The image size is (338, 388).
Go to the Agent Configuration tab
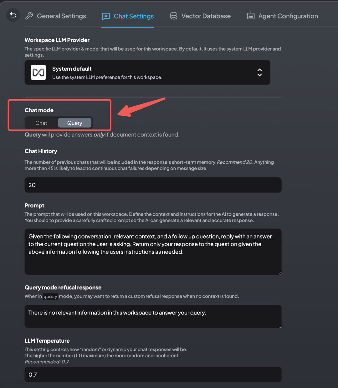coord(288,16)
